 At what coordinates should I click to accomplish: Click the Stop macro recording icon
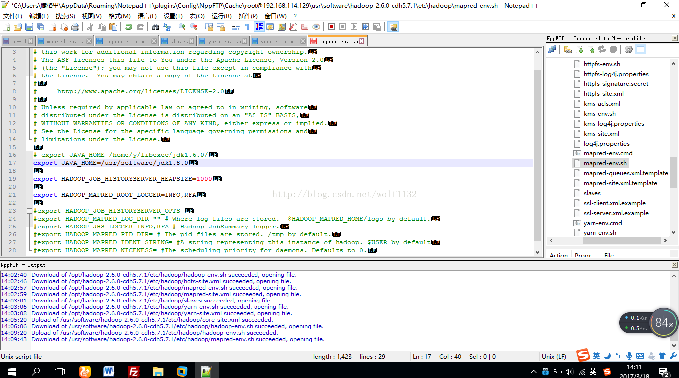(x=342, y=27)
